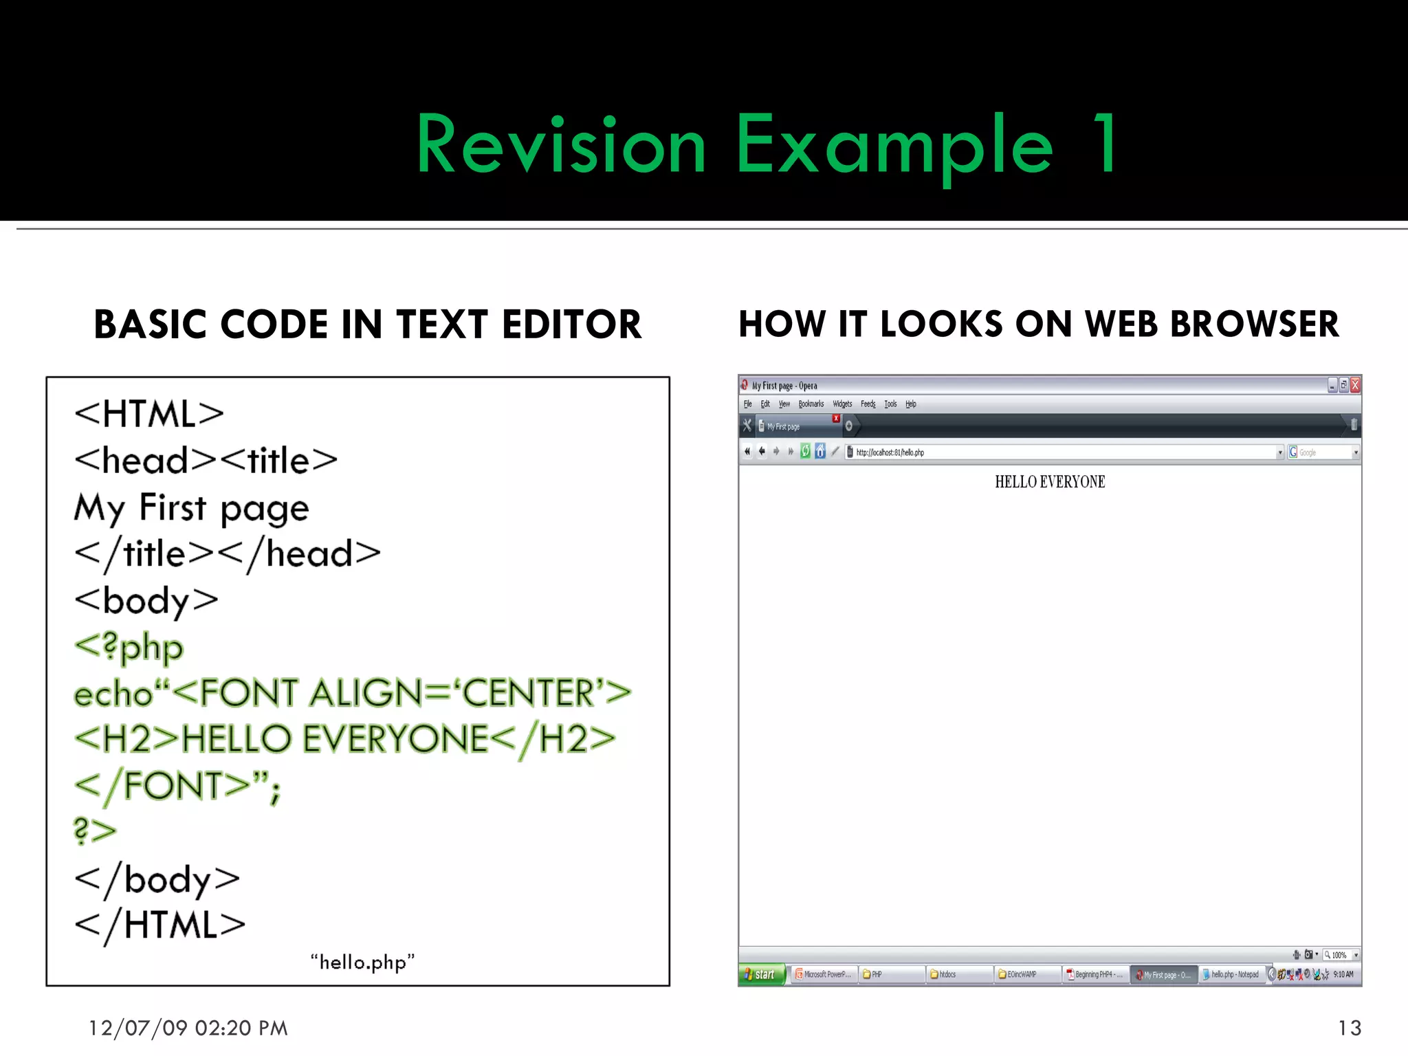Click the <?php code line
Screen dimensions: 1408x1056
point(129,648)
